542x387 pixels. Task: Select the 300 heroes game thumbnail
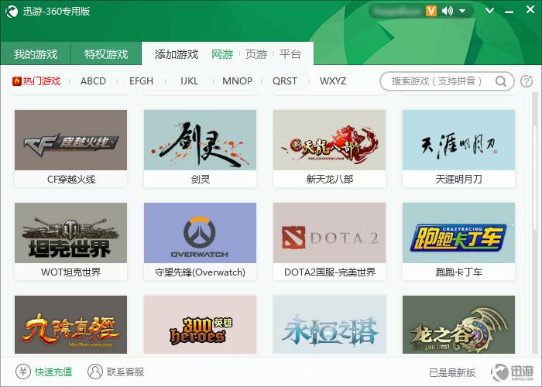click(200, 324)
